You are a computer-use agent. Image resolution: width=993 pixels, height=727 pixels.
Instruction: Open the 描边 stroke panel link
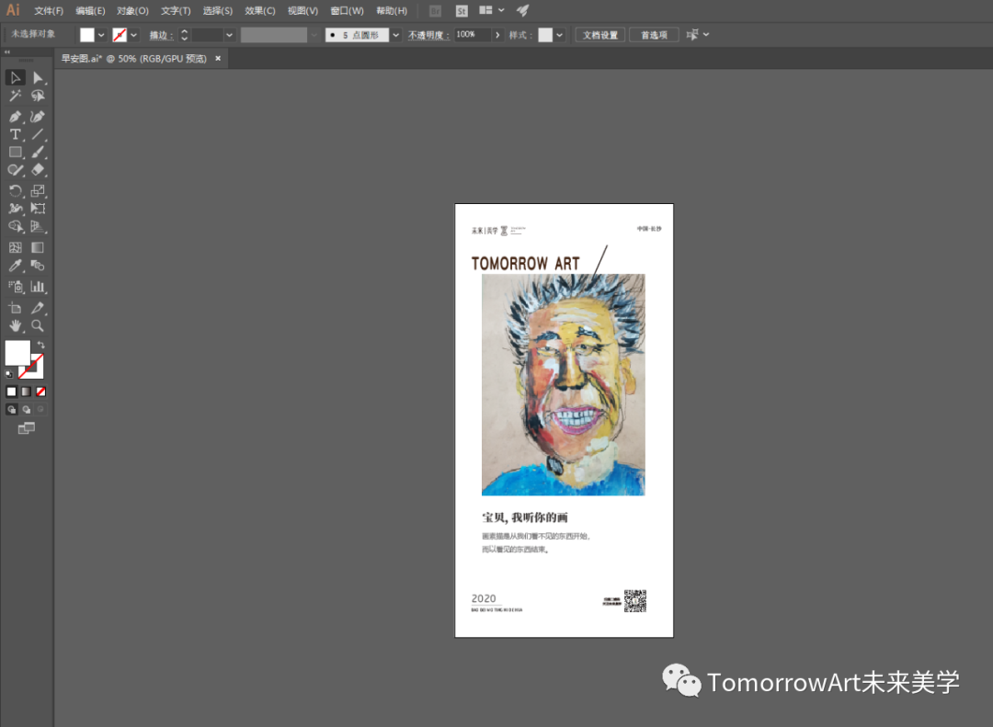coord(161,36)
